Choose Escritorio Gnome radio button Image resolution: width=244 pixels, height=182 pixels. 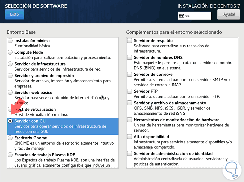[x=10, y=138]
